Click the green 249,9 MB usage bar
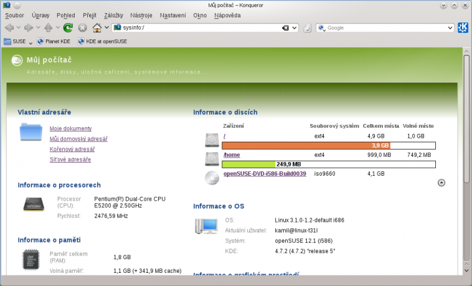This screenshot has height=286, width=472. pyautogui.click(x=248, y=165)
